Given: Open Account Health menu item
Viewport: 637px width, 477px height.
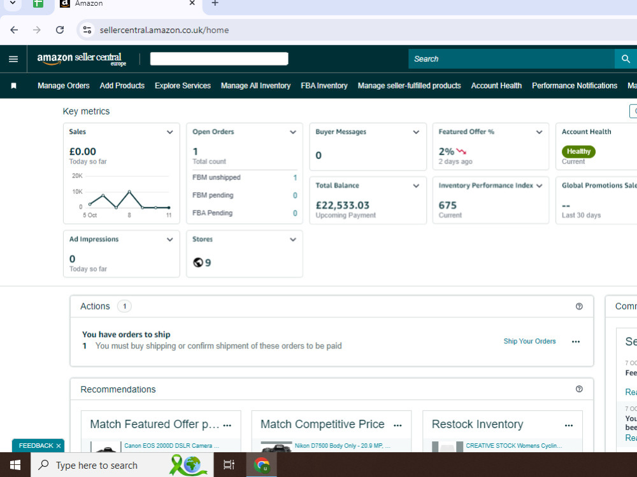Looking at the screenshot, I should [496, 86].
